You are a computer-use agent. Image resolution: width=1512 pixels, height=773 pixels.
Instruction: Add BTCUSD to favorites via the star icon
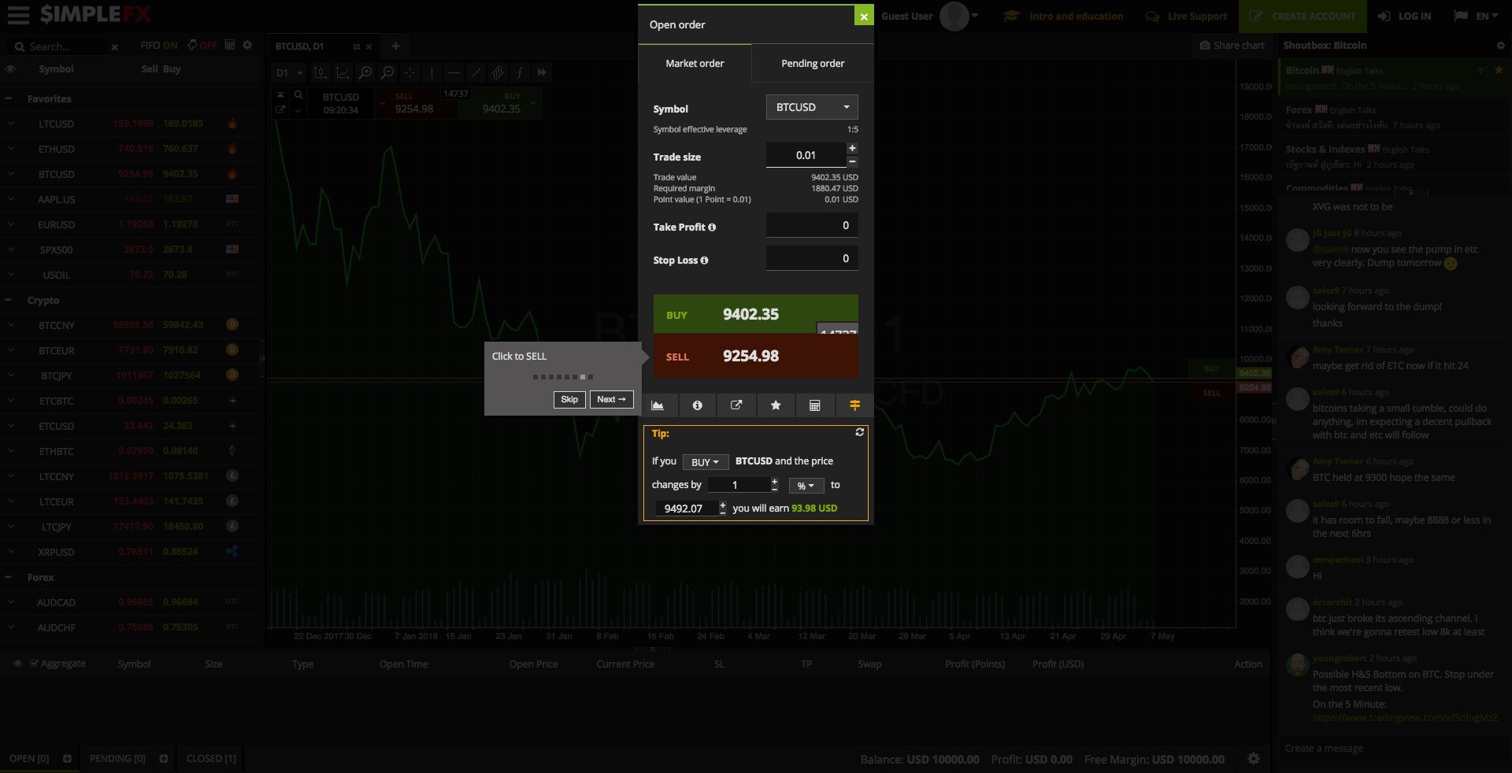coord(776,405)
